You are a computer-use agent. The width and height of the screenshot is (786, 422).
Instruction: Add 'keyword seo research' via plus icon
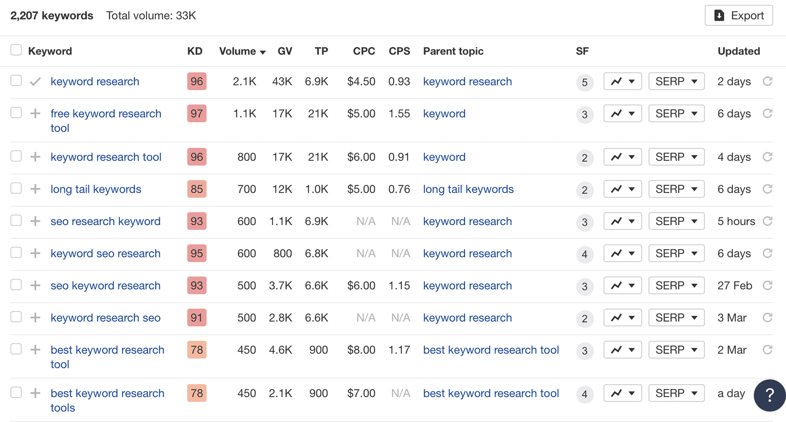(35, 253)
